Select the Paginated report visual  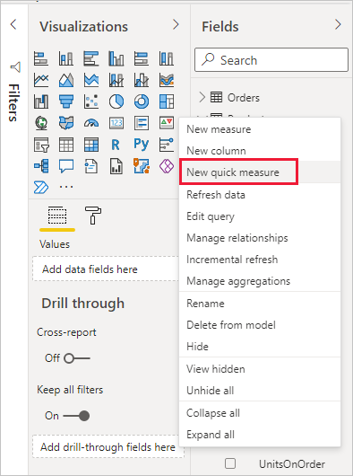(116, 166)
